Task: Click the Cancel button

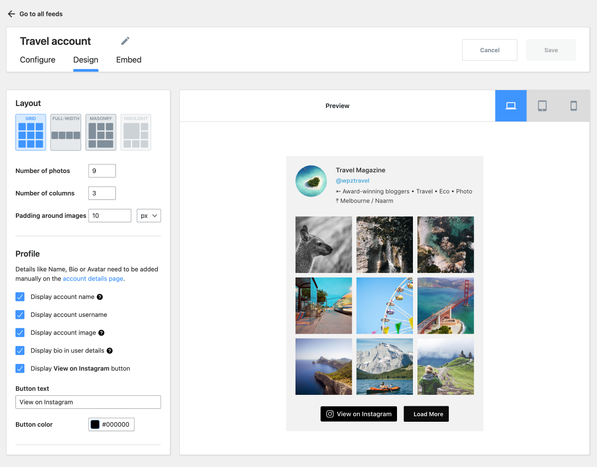Action: click(490, 50)
